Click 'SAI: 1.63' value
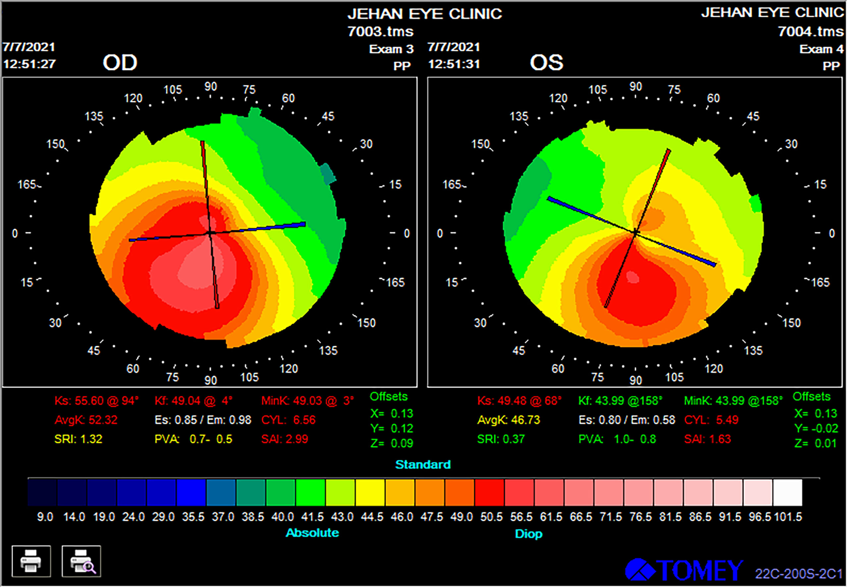This screenshot has width=848, height=588. 708,440
